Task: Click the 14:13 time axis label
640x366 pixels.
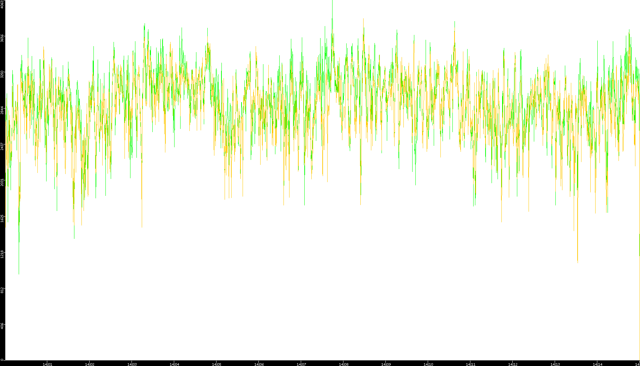Action: [x=555, y=364]
